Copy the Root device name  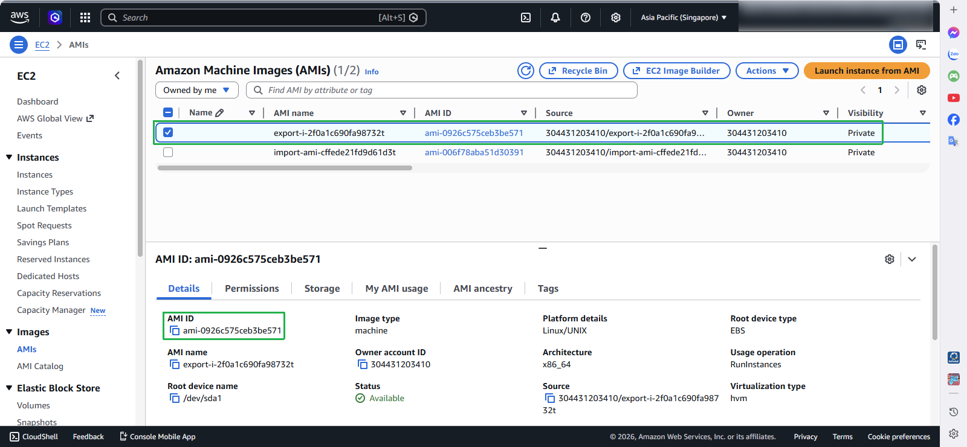coord(175,398)
